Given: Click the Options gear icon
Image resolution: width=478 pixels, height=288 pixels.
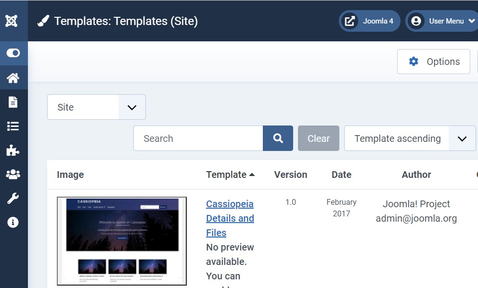Looking at the screenshot, I should 413,62.
